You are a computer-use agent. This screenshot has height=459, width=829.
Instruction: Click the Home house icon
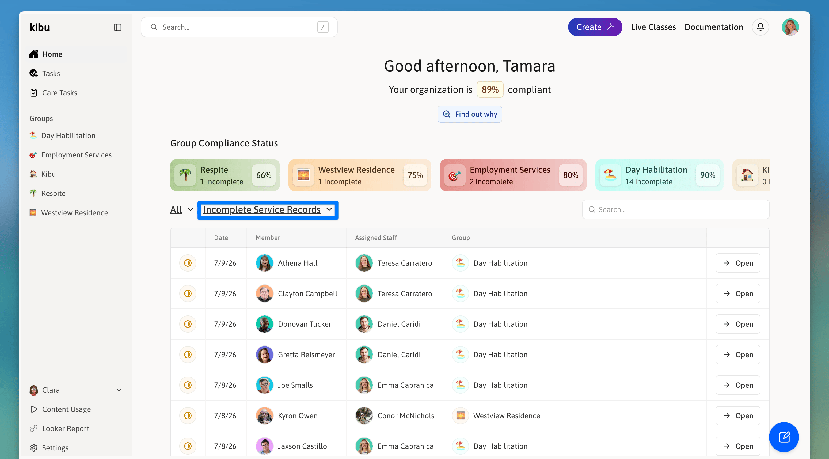click(x=34, y=54)
